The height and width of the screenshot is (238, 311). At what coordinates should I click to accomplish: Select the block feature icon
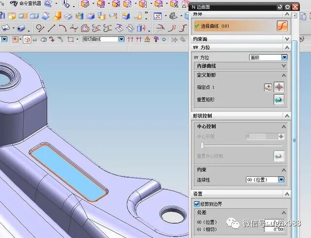(x=12, y=16)
